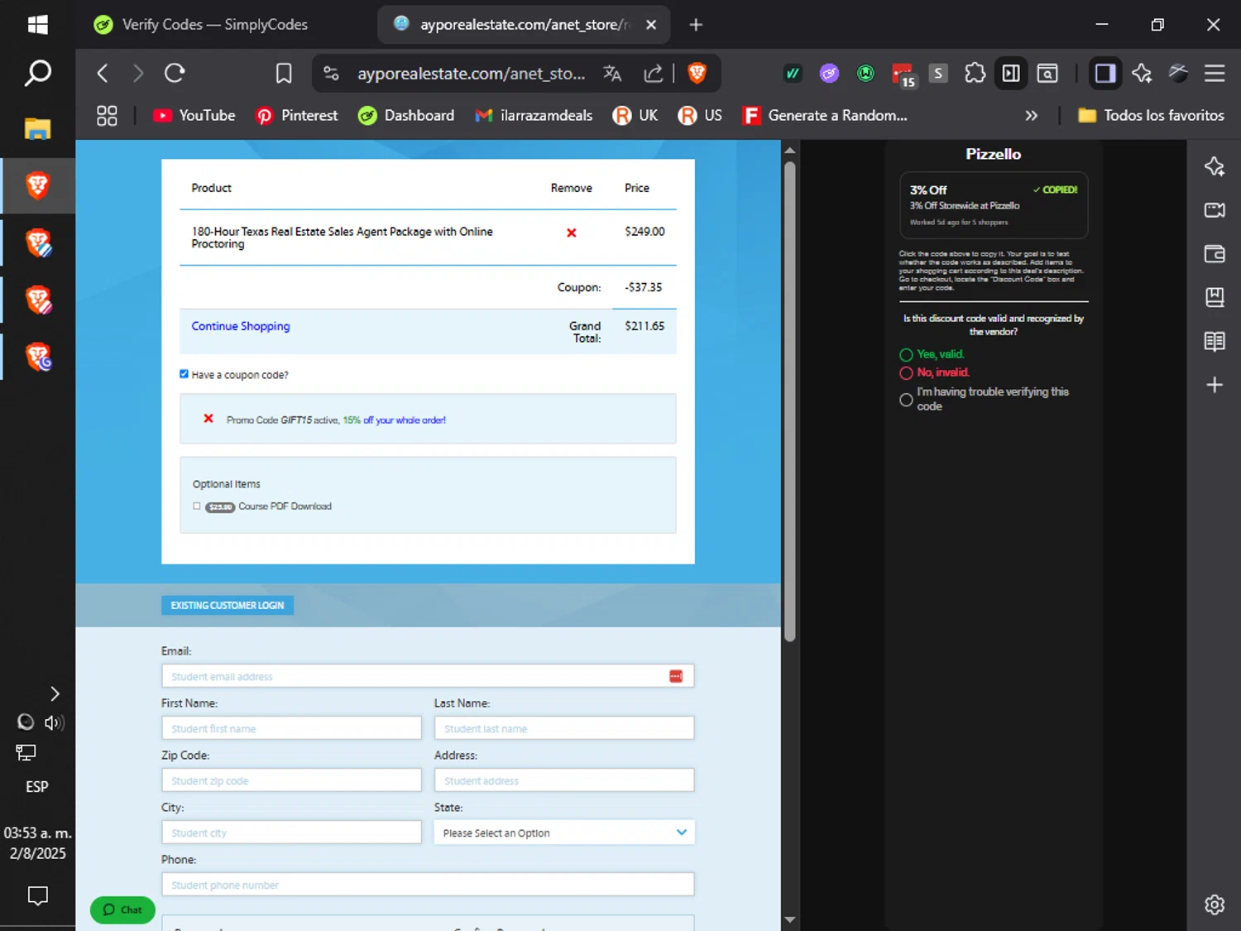Open the Windows notification center icon
1241x931 pixels.
(37, 895)
